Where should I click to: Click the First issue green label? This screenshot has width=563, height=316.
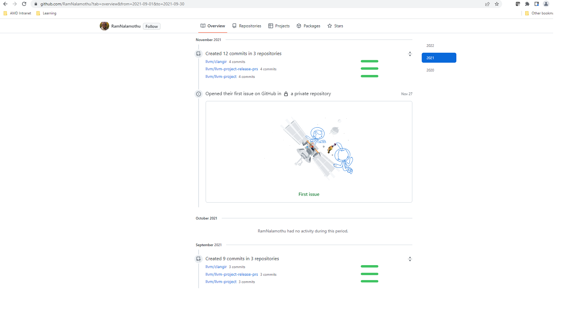click(309, 194)
